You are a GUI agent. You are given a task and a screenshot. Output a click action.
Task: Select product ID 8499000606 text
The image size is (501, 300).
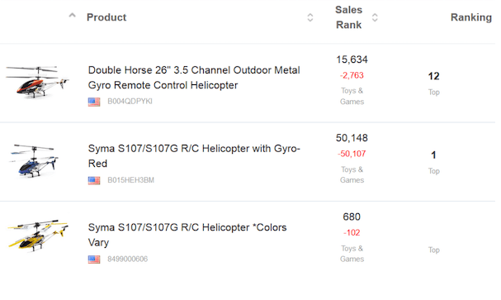(127, 259)
